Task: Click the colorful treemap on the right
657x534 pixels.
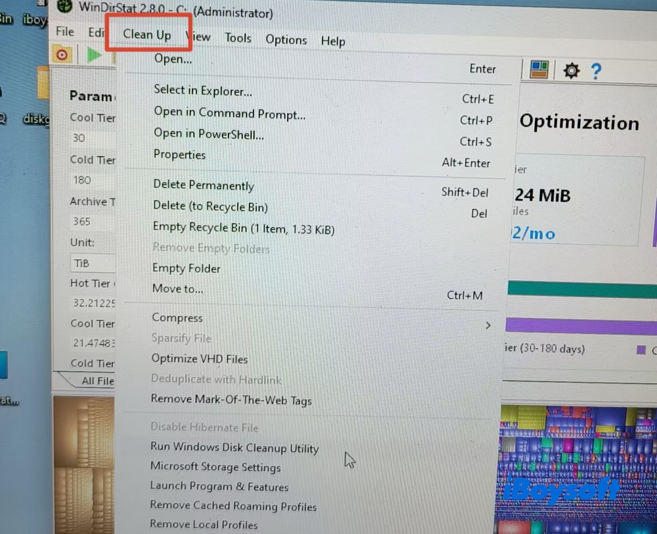Action: coord(577,469)
